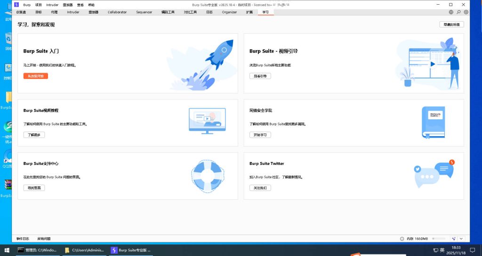Screen dimensions: 482x256
Task: Expand the dropdown arrow beside the AI icon
Action: [461, 239]
